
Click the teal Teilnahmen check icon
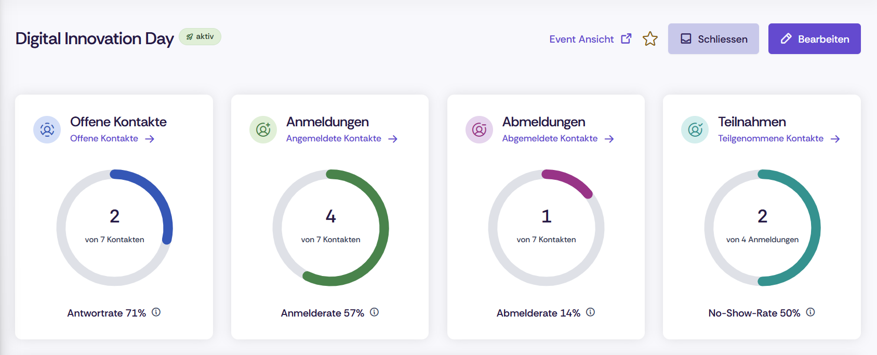click(x=695, y=129)
